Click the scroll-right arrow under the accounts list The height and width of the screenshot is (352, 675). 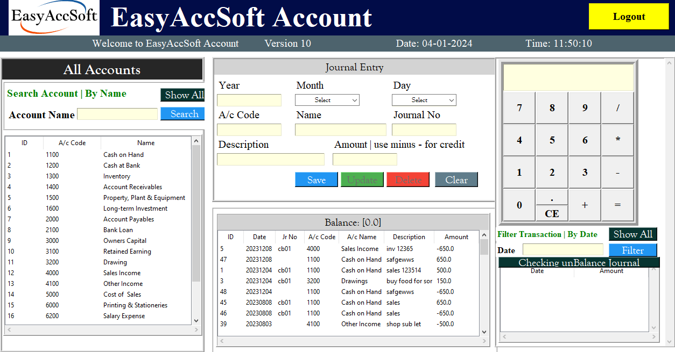pyautogui.click(x=196, y=329)
